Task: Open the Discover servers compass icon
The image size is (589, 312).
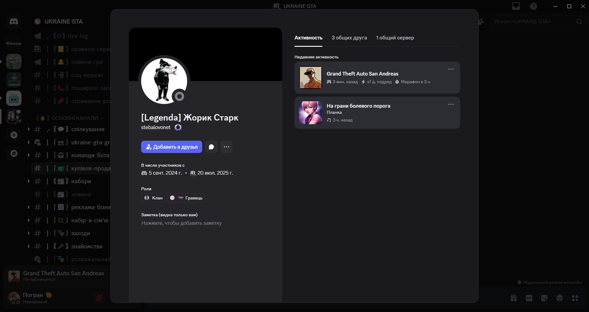Action: [14, 153]
